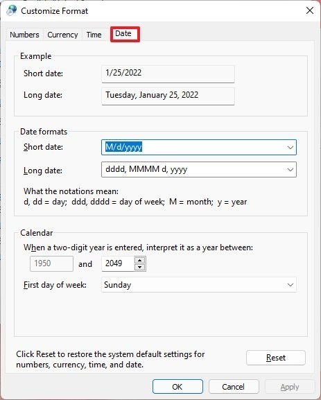This screenshot has height=400, width=321.
Task: Click the Cancel button
Action: 234,387
